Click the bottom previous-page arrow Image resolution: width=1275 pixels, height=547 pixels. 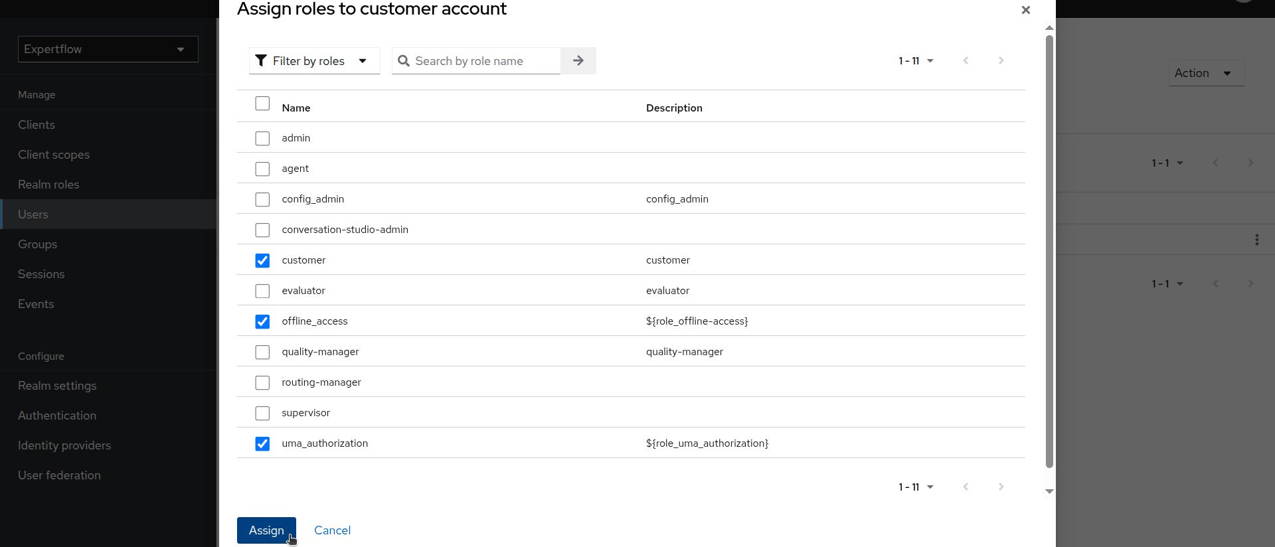pyautogui.click(x=966, y=487)
